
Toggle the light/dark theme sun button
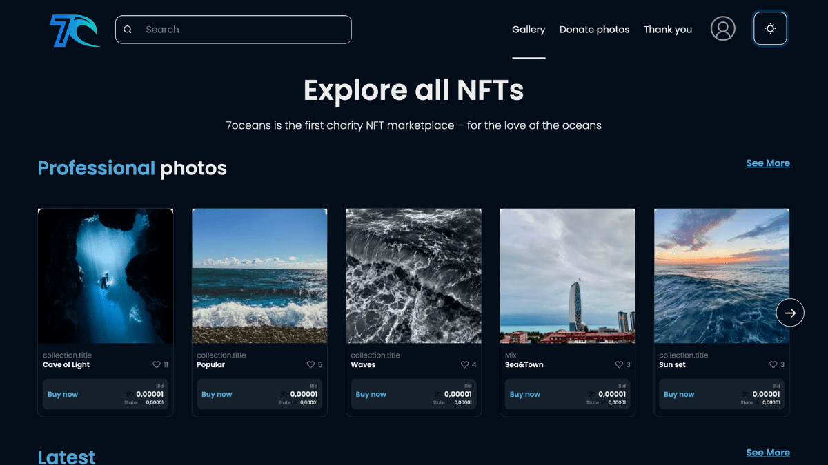770,29
